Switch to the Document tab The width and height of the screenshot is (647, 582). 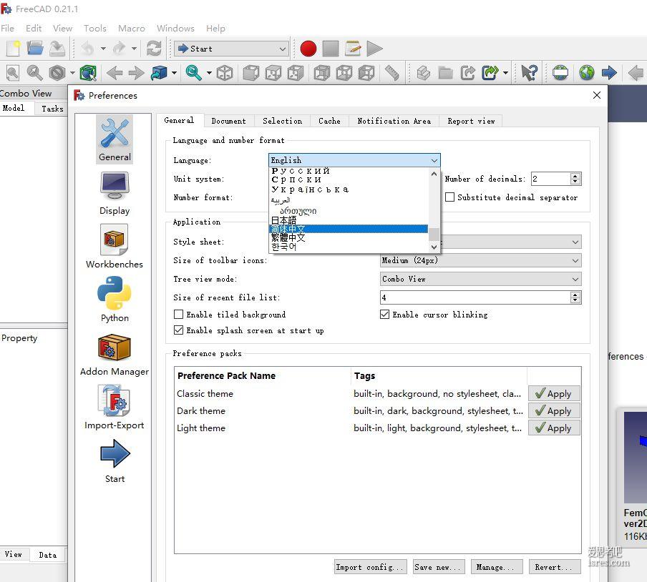(228, 121)
